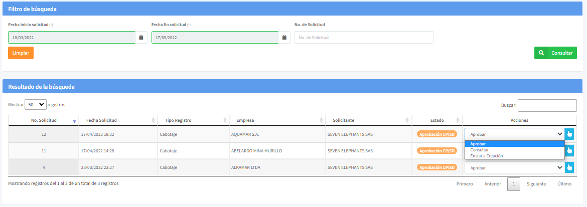Image resolution: width=587 pixels, height=207 pixels.
Task: Click the Buscar table search box
Action: point(547,105)
